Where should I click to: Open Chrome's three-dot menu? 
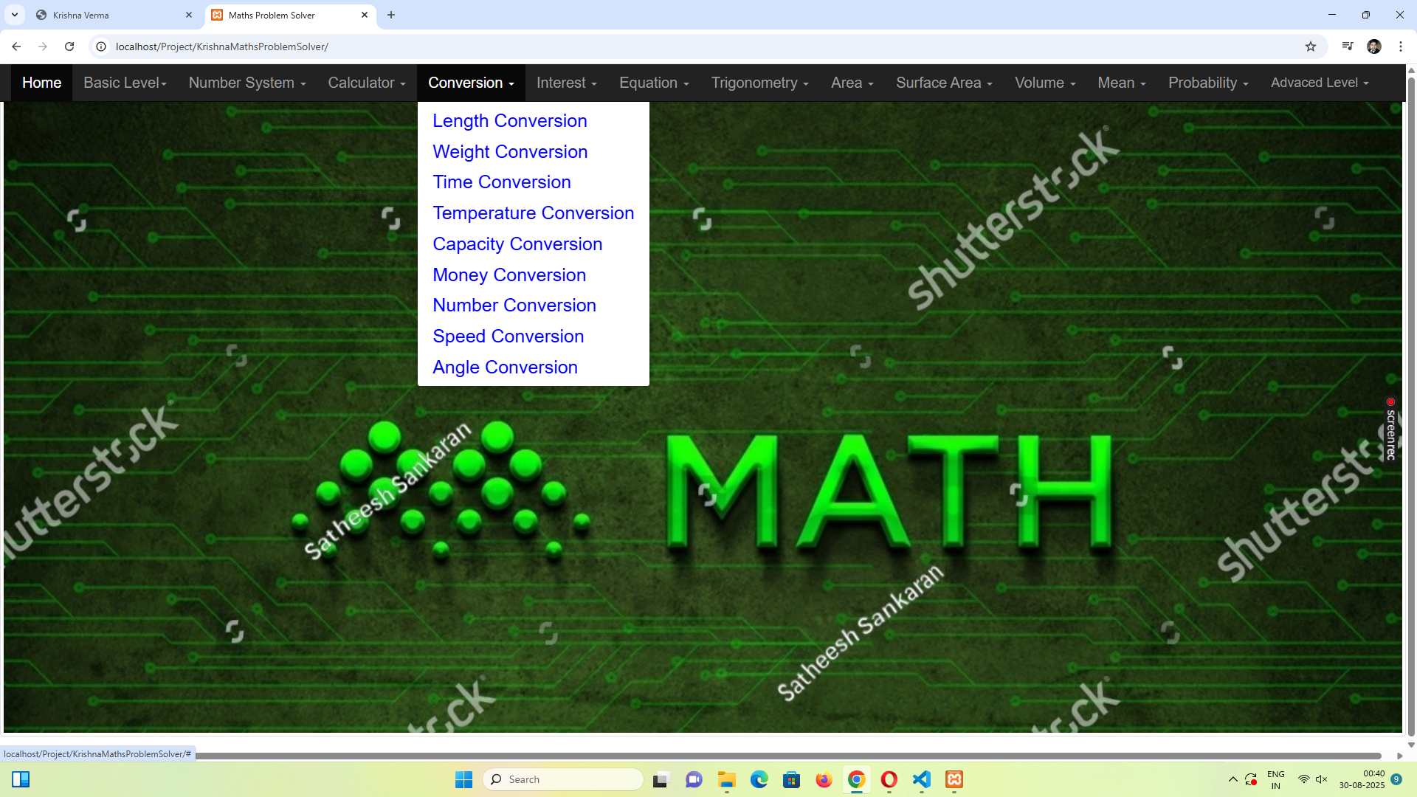tap(1401, 46)
